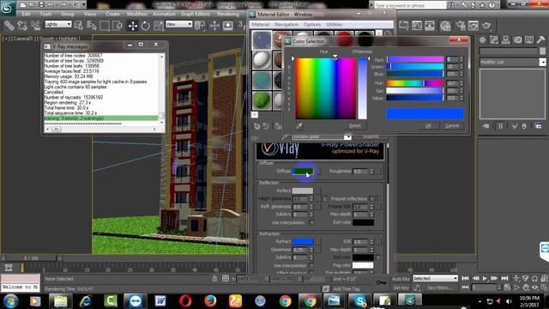The height and width of the screenshot is (309, 549).
Task: Adjust the IOR spinner arrows
Action: tap(371, 242)
